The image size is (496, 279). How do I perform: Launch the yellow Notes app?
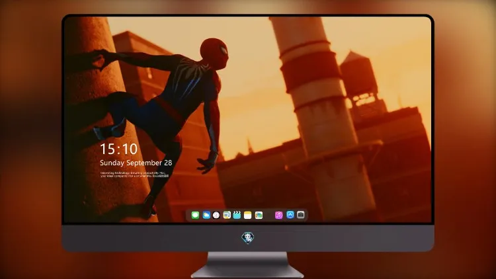click(x=248, y=215)
